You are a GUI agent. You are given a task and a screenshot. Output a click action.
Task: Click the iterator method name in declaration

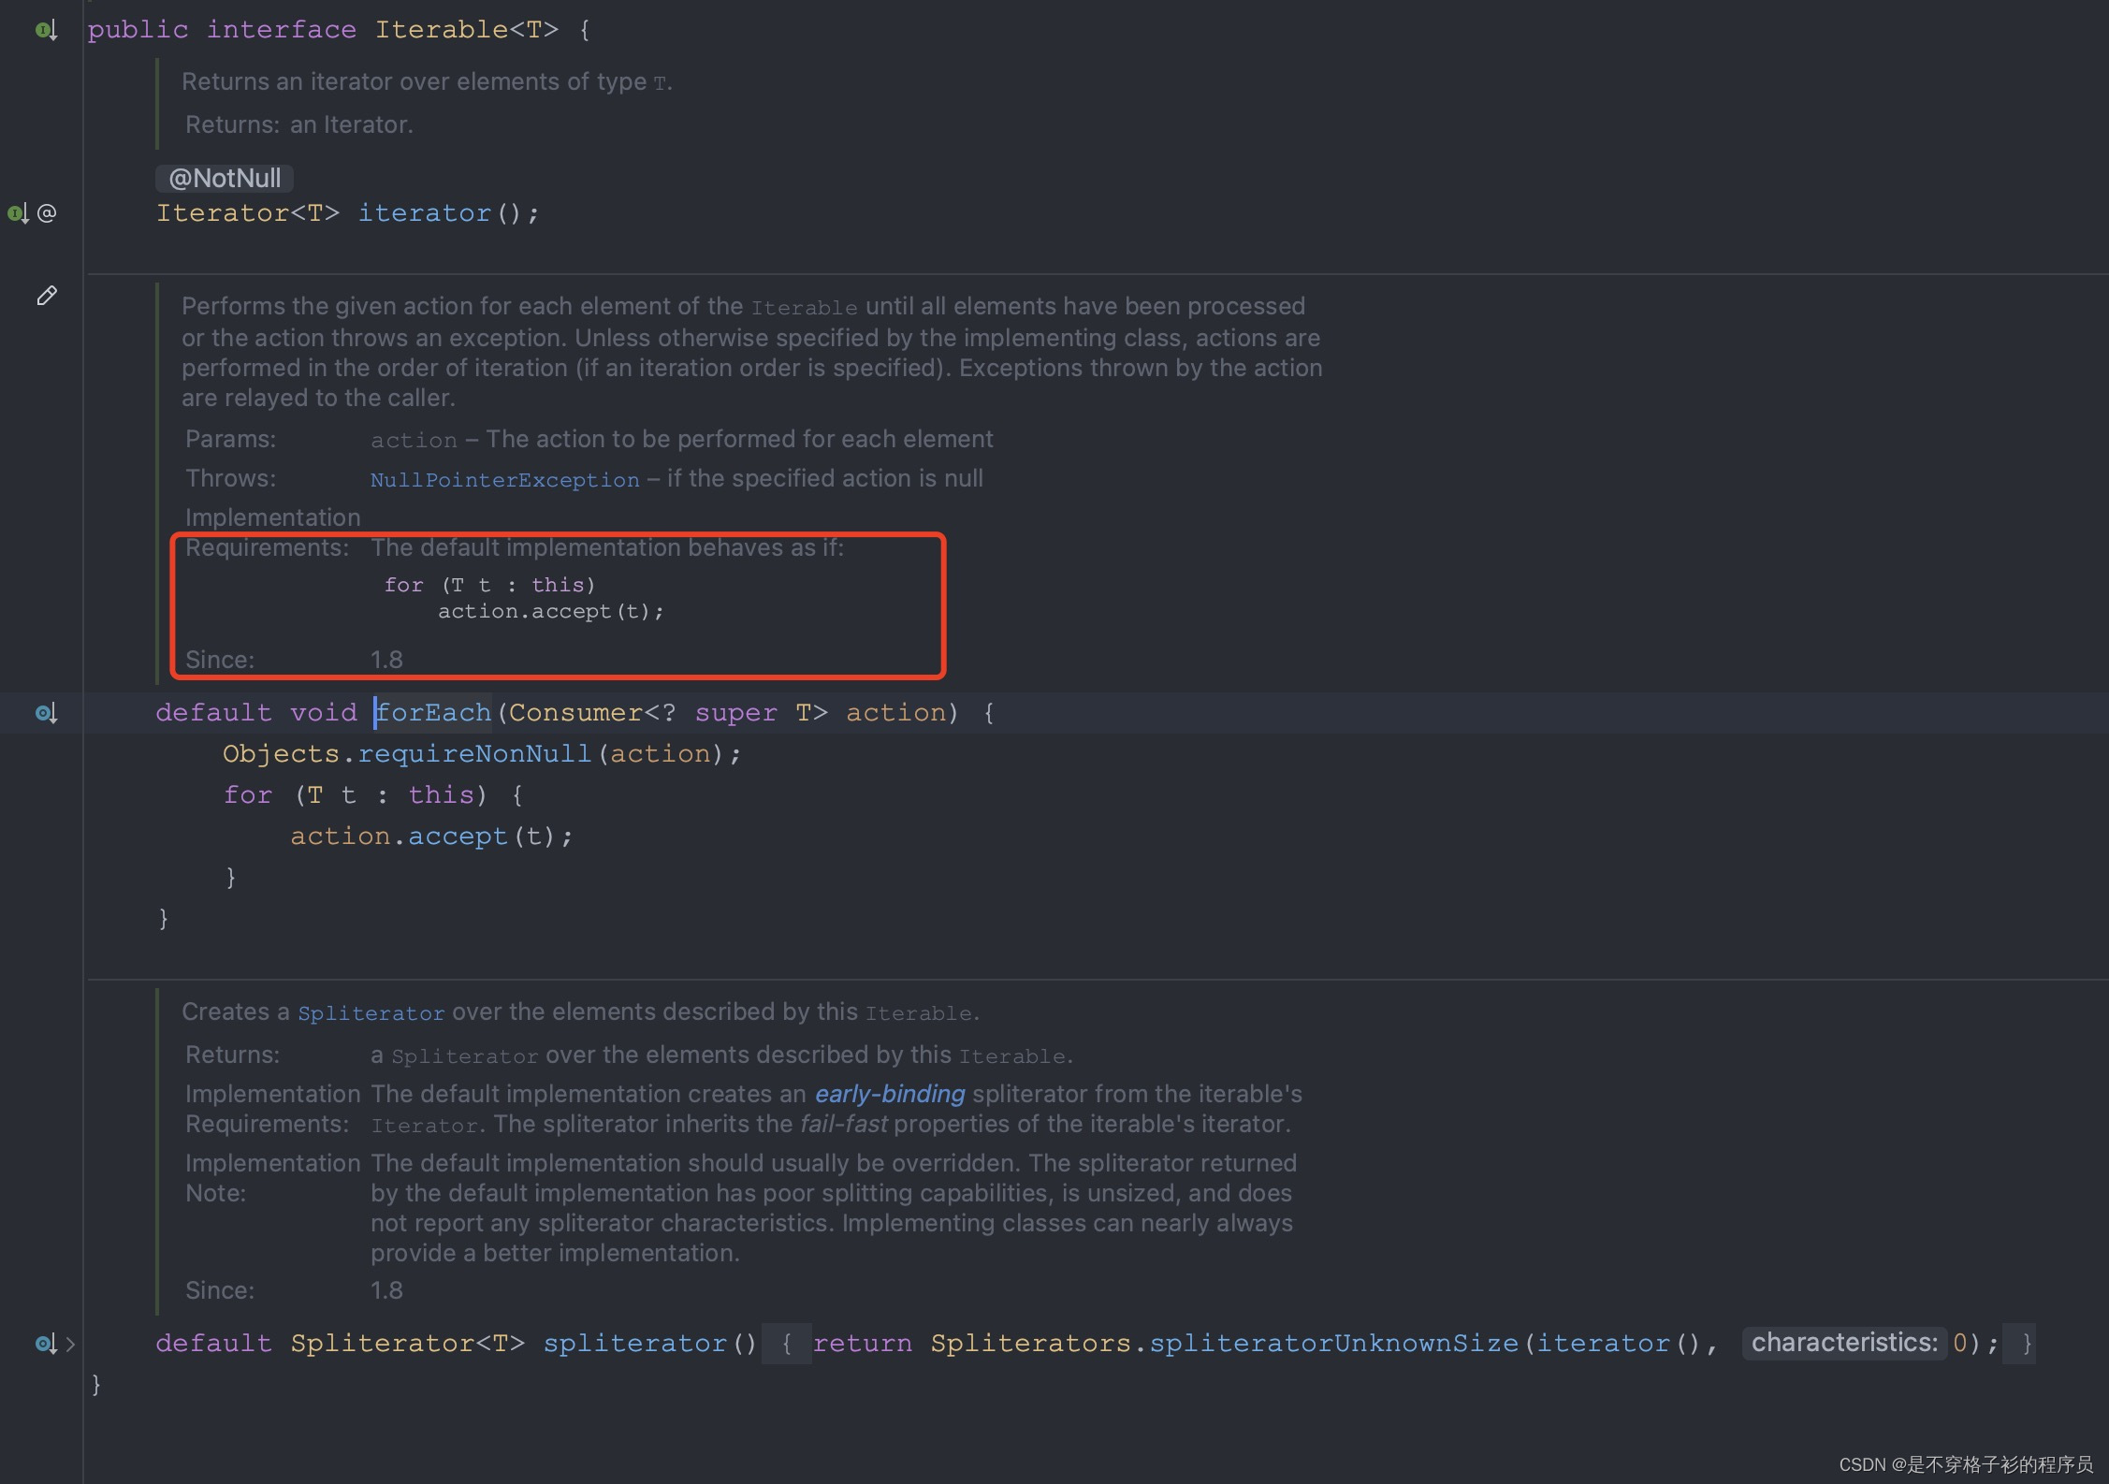(425, 213)
